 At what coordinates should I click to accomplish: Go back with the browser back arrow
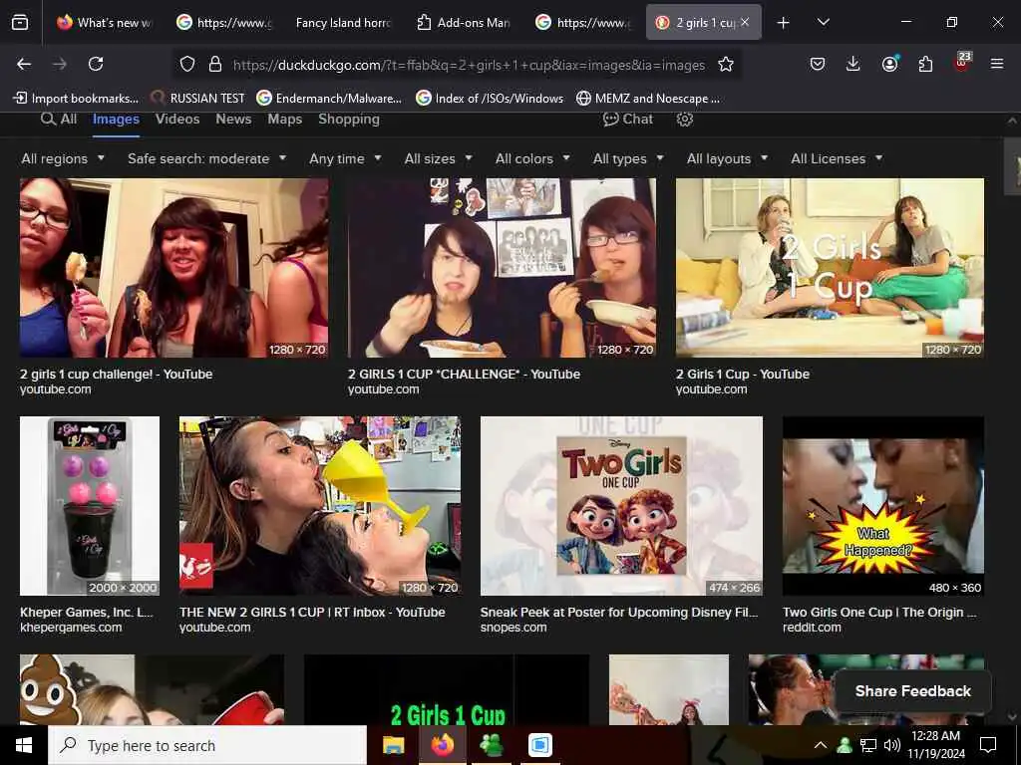click(24, 64)
